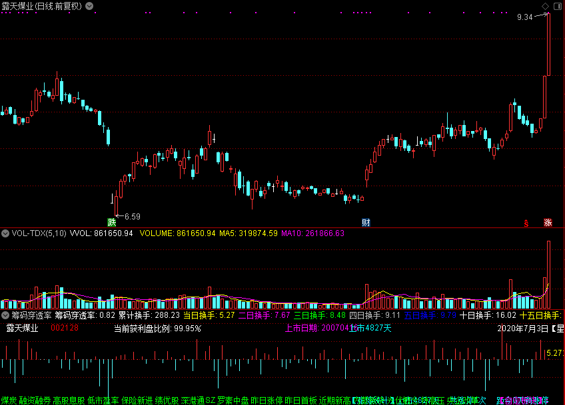Click the VOLUME: 861650.94 readout
The image size is (565, 405).
[x=177, y=233]
